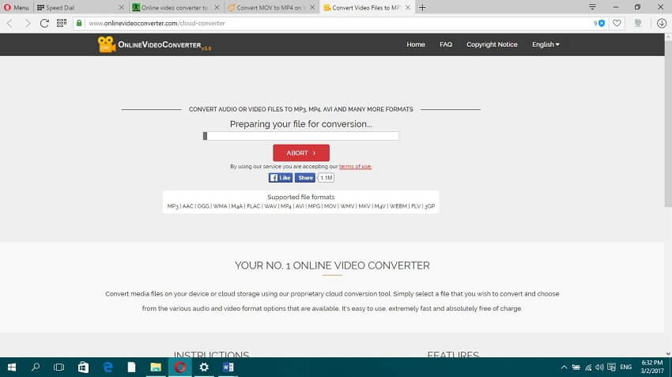
Task: Open the ad blocker shield badge
Action: [x=599, y=23]
